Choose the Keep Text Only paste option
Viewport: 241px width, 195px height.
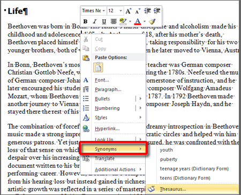tap(98, 67)
